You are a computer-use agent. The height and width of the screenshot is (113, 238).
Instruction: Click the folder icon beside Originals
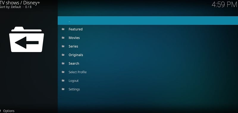pos(63,55)
